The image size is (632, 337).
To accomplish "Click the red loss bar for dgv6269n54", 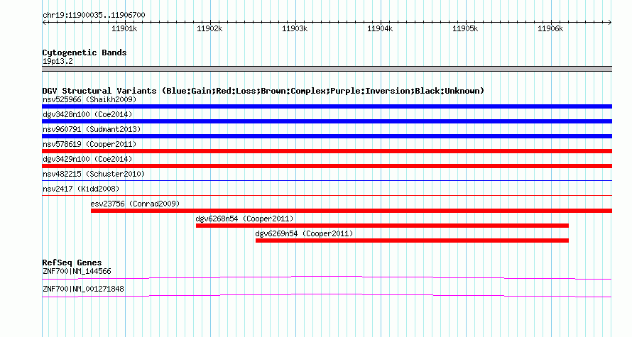I will pos(412,241).
